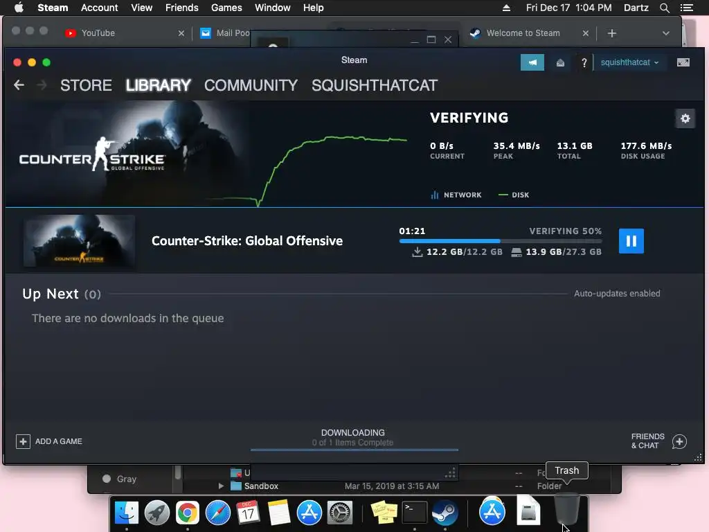Image resolution: width=709 pixels, height=532 pixels.
Task: Open the Help menu
Action: (x=313, y=8)
